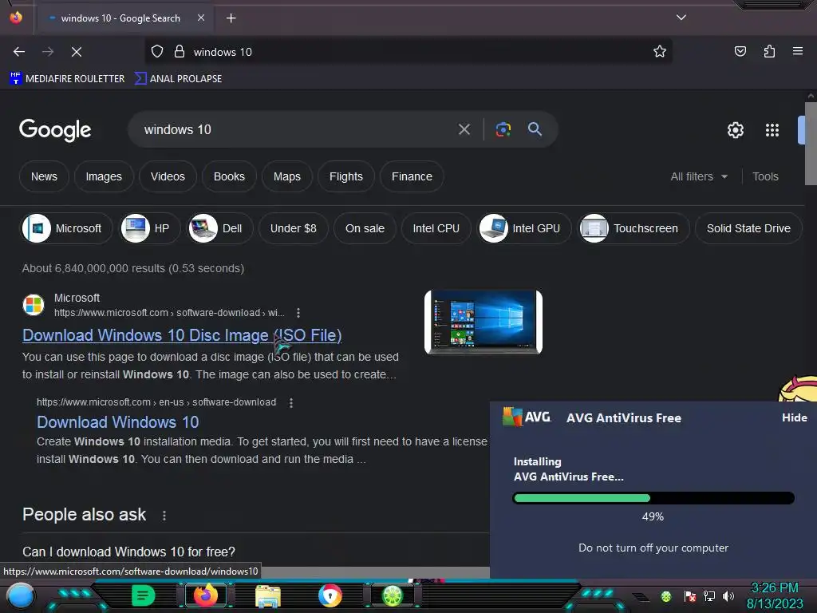
Task: Open the Download Windows 10 sub-result link
Action: tap(118, 422)
